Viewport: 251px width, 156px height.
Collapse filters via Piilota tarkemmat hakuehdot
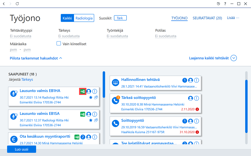point(36,58)
